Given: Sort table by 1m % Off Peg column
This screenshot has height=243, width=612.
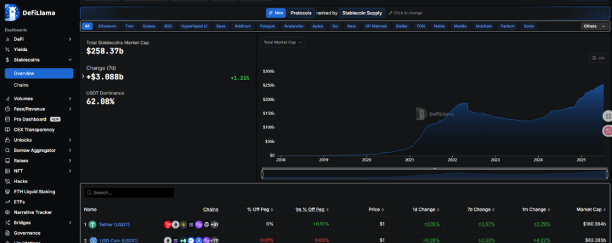Looking at the screenshot, I should coord(312,210).
